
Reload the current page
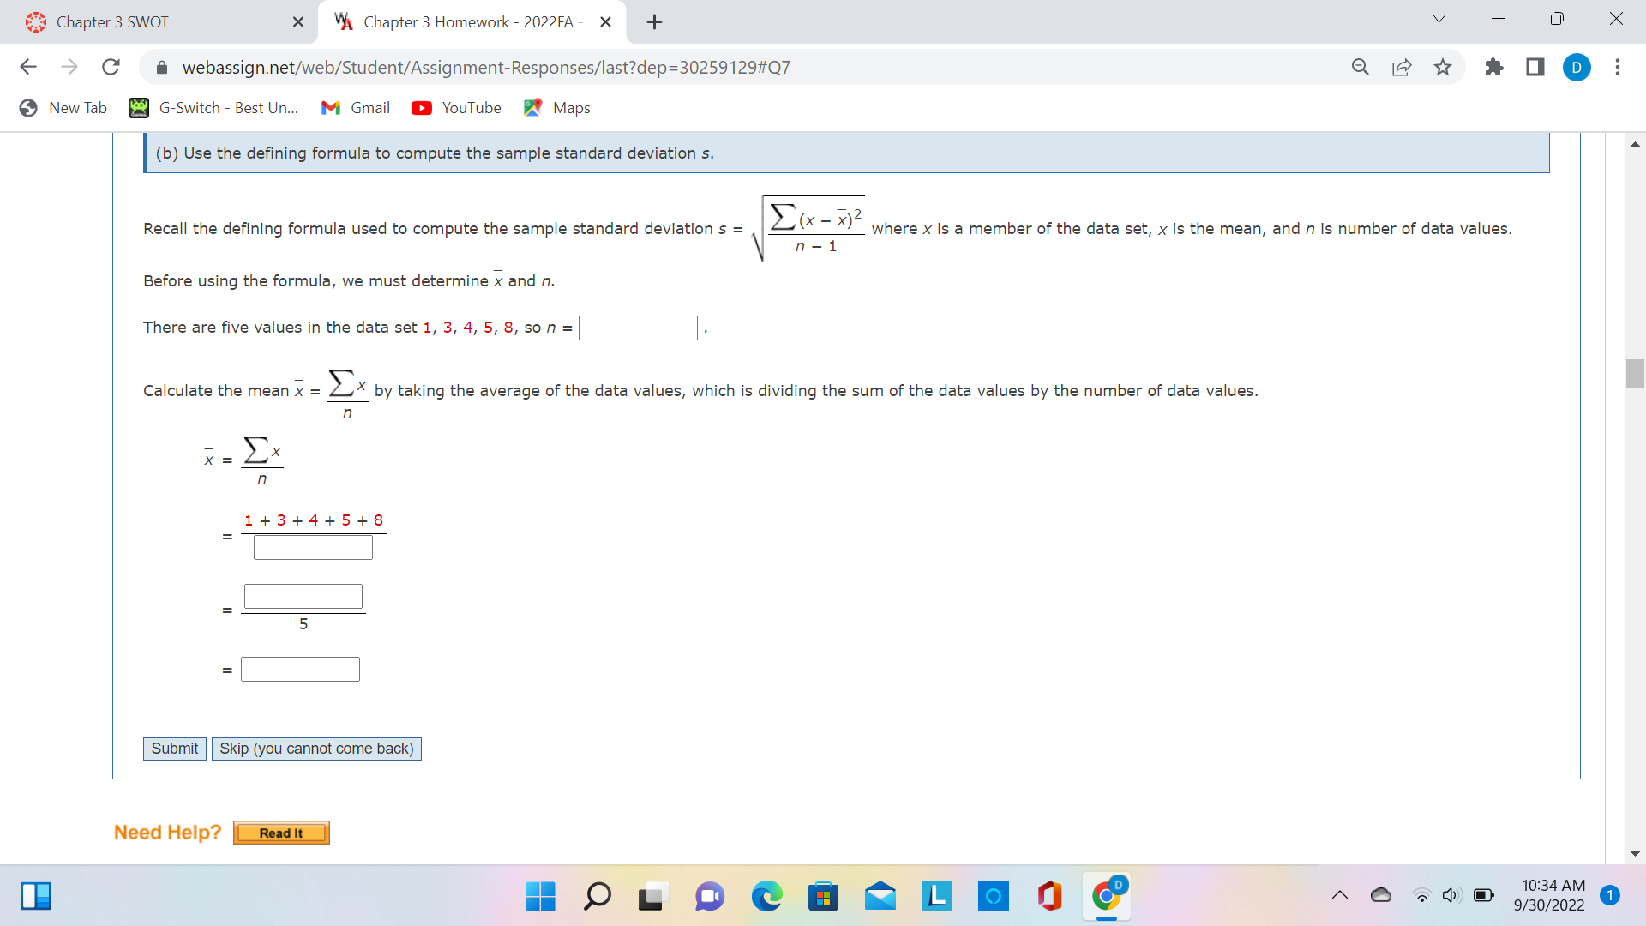pyautogui.click(x=111, y=67)
